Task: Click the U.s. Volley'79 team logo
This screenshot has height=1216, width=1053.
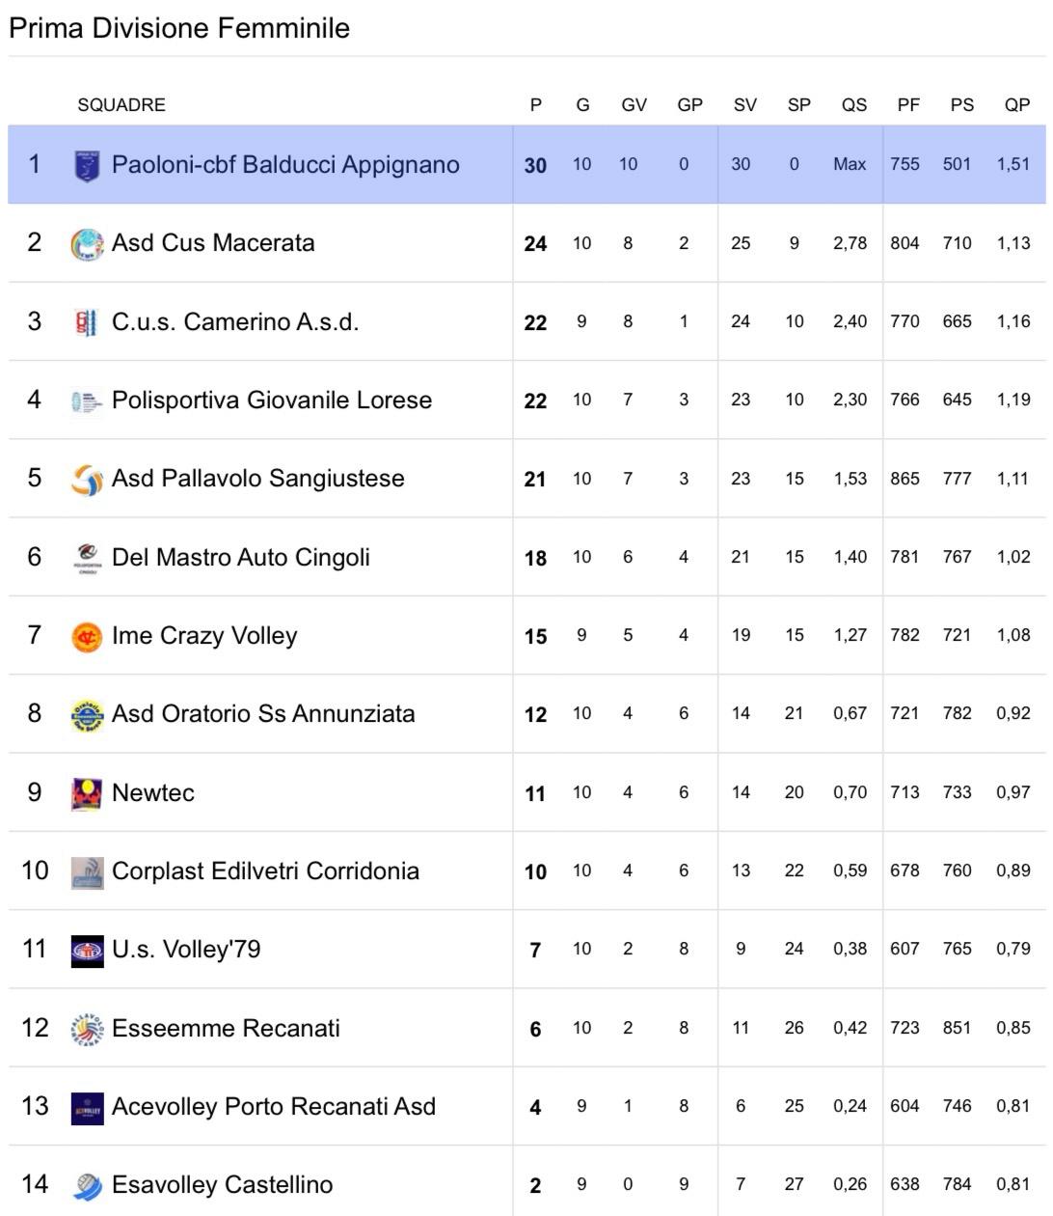Action: [x=87, y=951]
